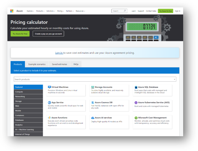Add Azure Kubernetes Service (AKS) title
198x151 pixels.
tap(154, 102)
